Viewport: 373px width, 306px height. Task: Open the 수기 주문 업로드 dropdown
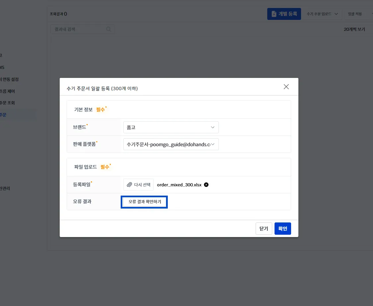(x=322, y=14)
